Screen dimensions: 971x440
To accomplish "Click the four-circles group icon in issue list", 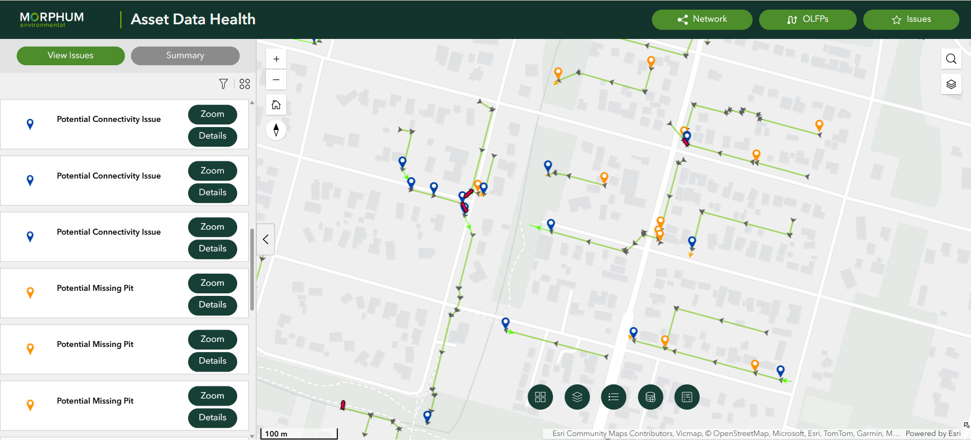I will point(245,84).
